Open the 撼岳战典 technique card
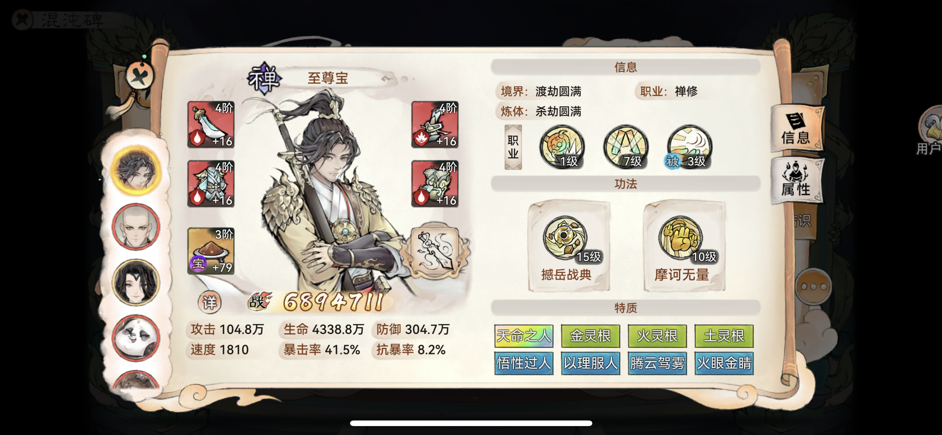Viewport: 942px width, 435px height. point(569,246)
